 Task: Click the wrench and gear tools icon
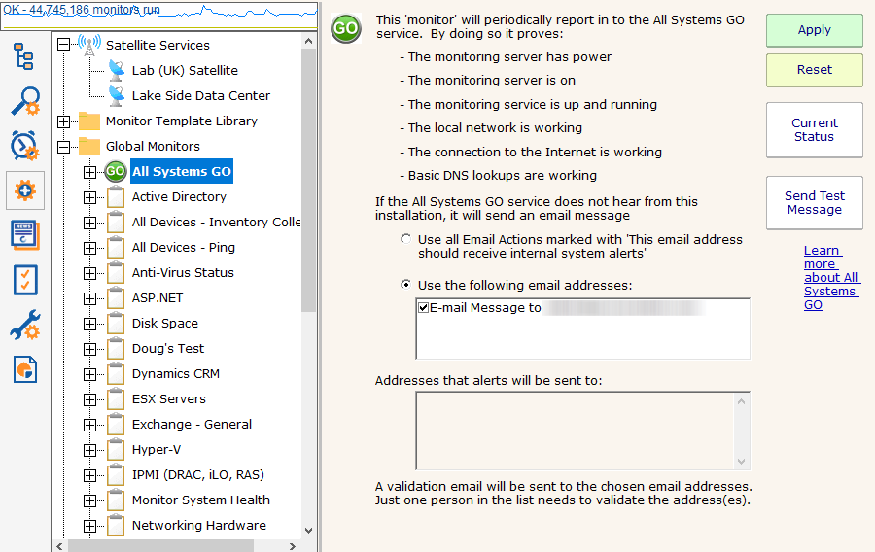24,326
